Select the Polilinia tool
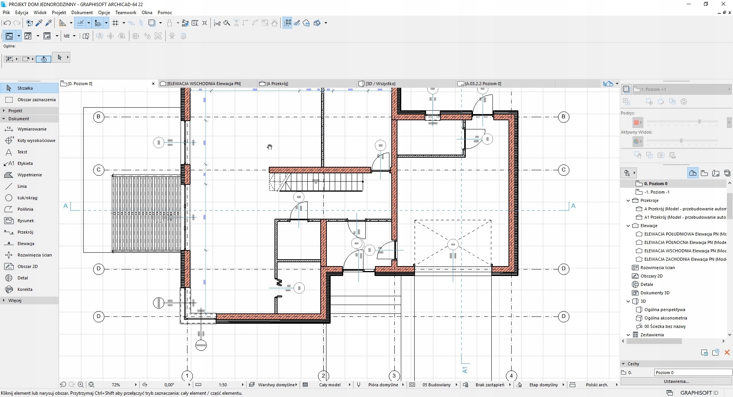Image resolution: width=733 pixels, height=397 pixels. [25, 209]
